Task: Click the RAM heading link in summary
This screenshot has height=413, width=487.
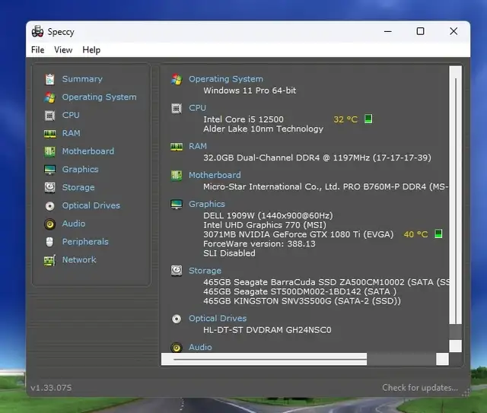Action: [x=198, y=146]
